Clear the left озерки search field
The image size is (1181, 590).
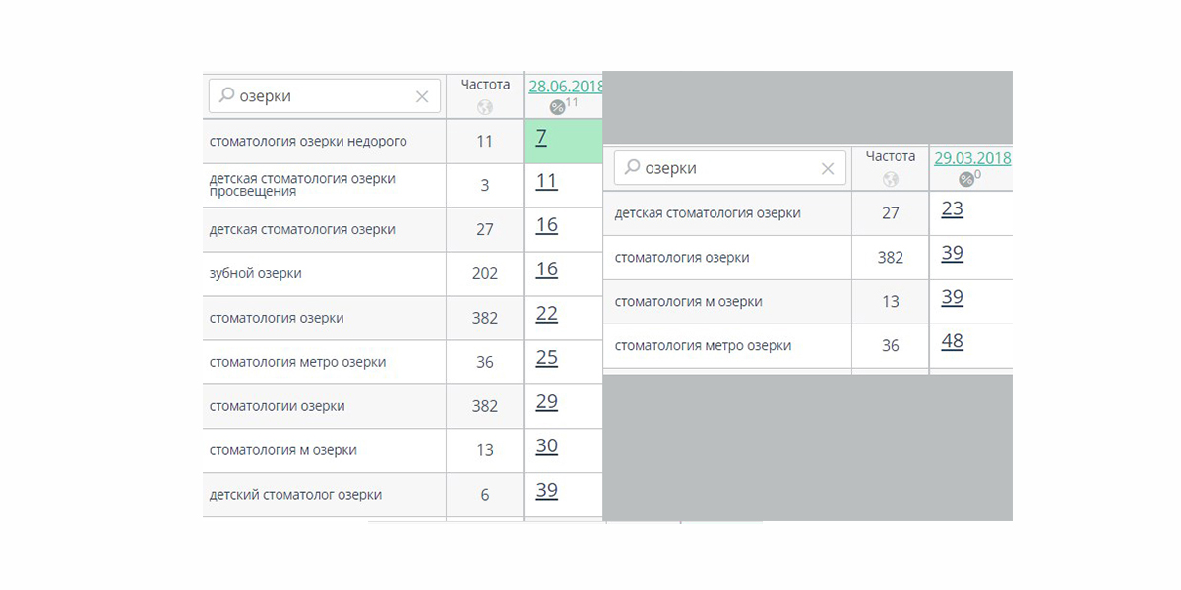tap(422, 96)
